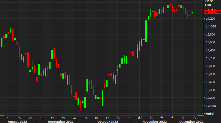221x123 pixels.
Task: Select the October 2022 month label
Action: [x=108, y=121]
